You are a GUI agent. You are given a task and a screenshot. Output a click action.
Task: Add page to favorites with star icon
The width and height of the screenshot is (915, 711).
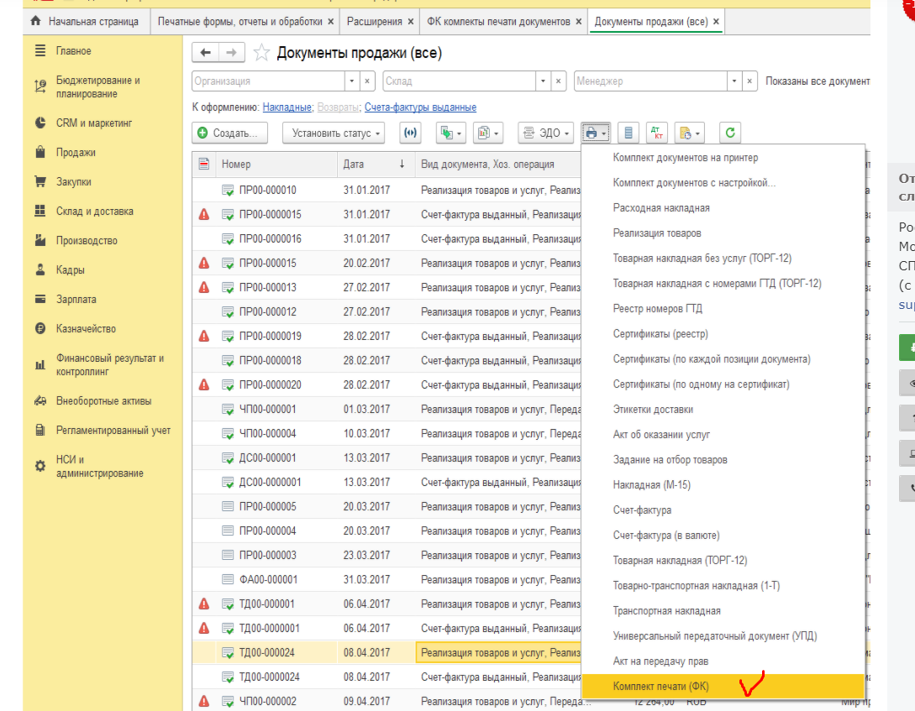(261, 54)
